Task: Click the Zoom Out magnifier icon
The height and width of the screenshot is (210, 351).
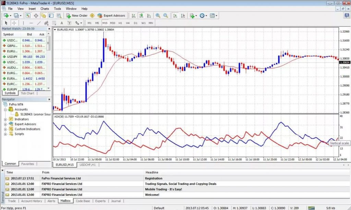Action: [166, 15]
